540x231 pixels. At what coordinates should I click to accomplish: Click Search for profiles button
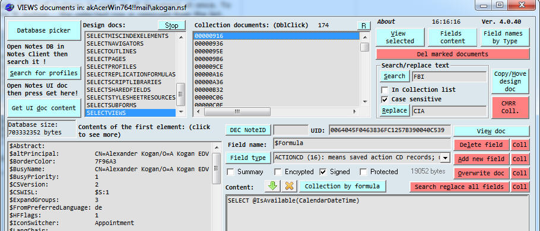tap(44, 73)
